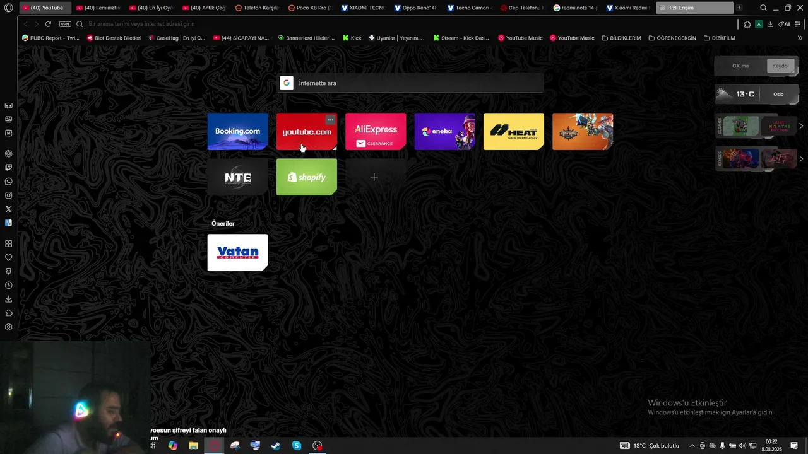The height and width of the screenshot is (454, 808).
Task: Open WhatsApp in the sidebar
Action: point(8,182)
